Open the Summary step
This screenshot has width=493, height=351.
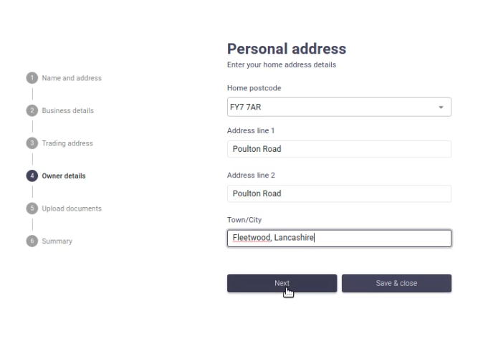click(x=57, y=241)
